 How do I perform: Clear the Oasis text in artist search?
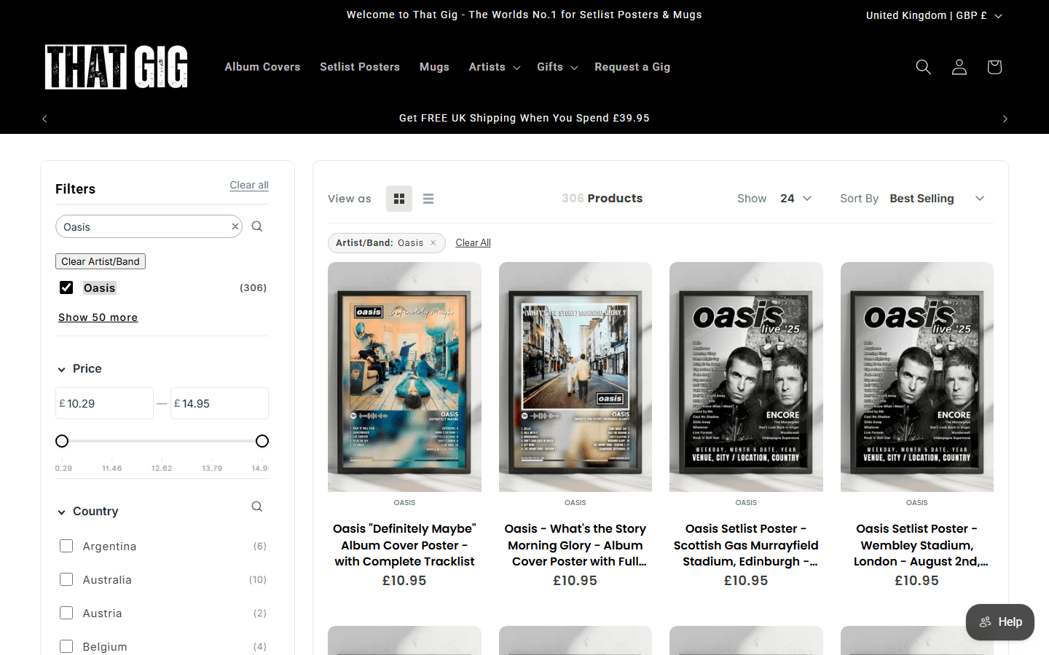click(x=235, y=226)
